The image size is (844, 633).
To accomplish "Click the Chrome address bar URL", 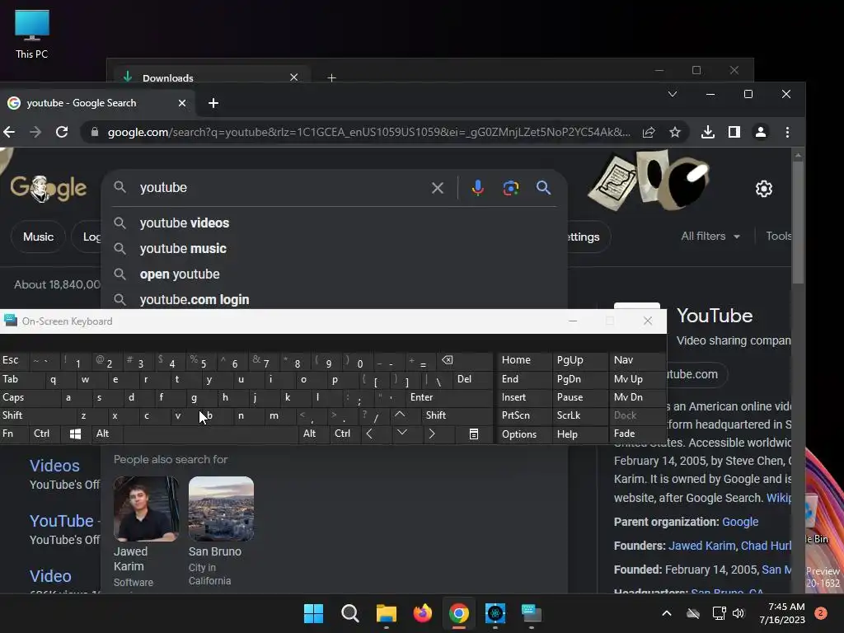I will point(368,132).
